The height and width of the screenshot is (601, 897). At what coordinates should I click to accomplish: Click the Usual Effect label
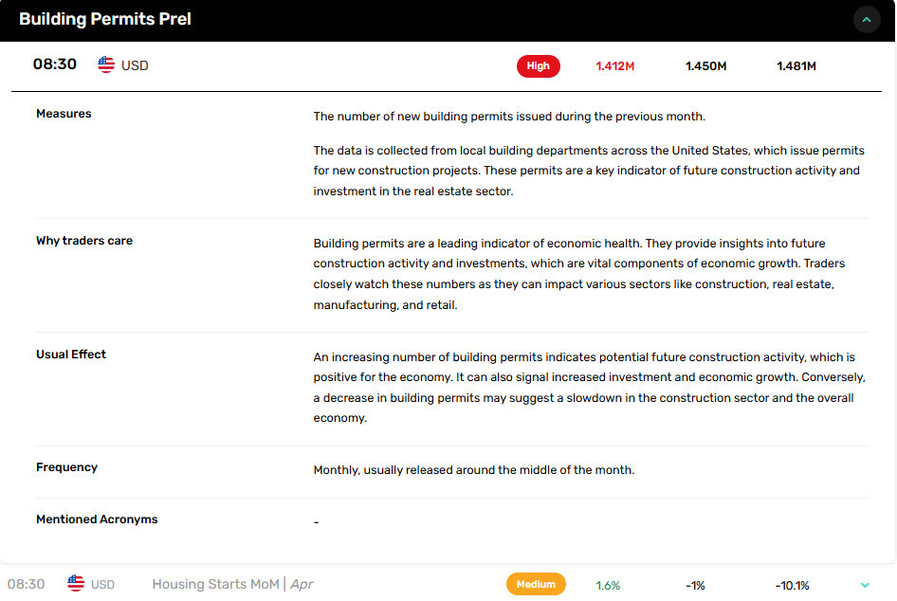pos(71,354)
